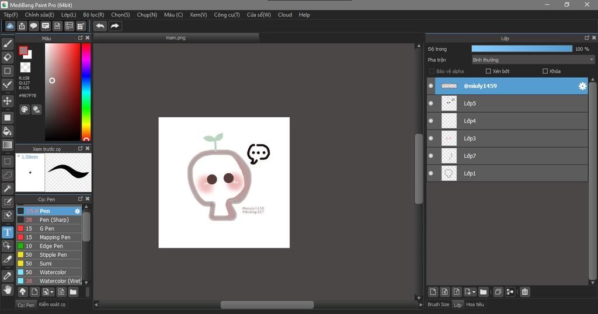Screen dimensions: 598x314
Task: Select the Select Pen tool
Action: click(7, 202)
